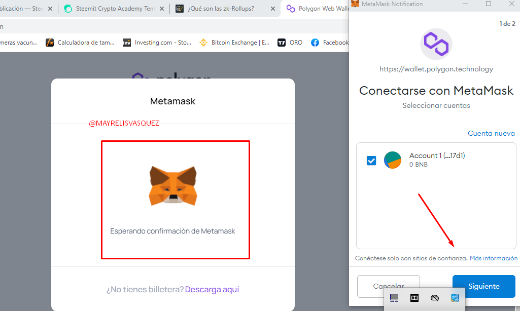
Task: Click the Investing.com bookmark icon
Action: pos(127,43)
